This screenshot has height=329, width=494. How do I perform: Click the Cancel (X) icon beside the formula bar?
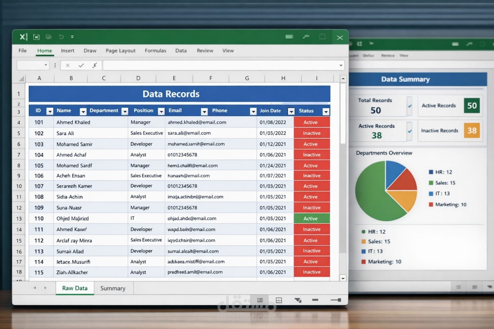[68, 65]
